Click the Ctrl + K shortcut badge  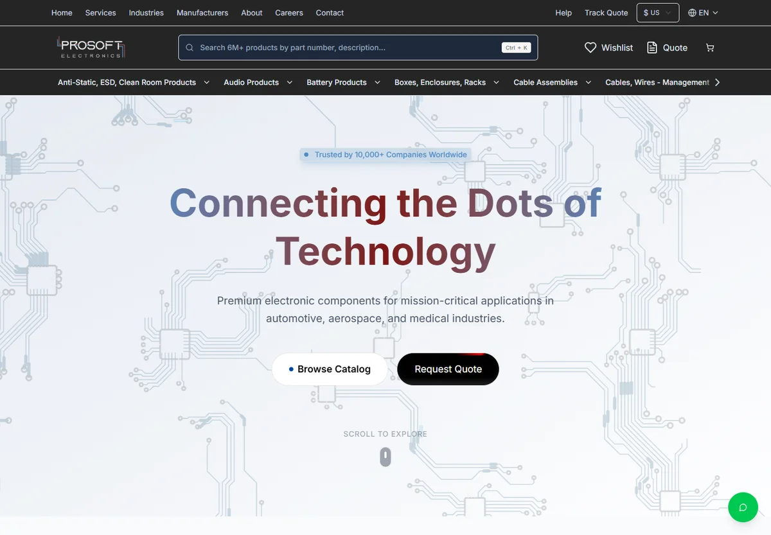tap(517, 48)
